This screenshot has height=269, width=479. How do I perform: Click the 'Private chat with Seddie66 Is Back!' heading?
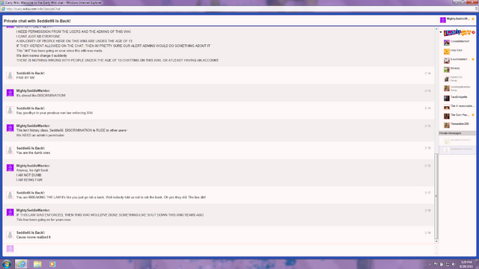(x=37, y=21)
